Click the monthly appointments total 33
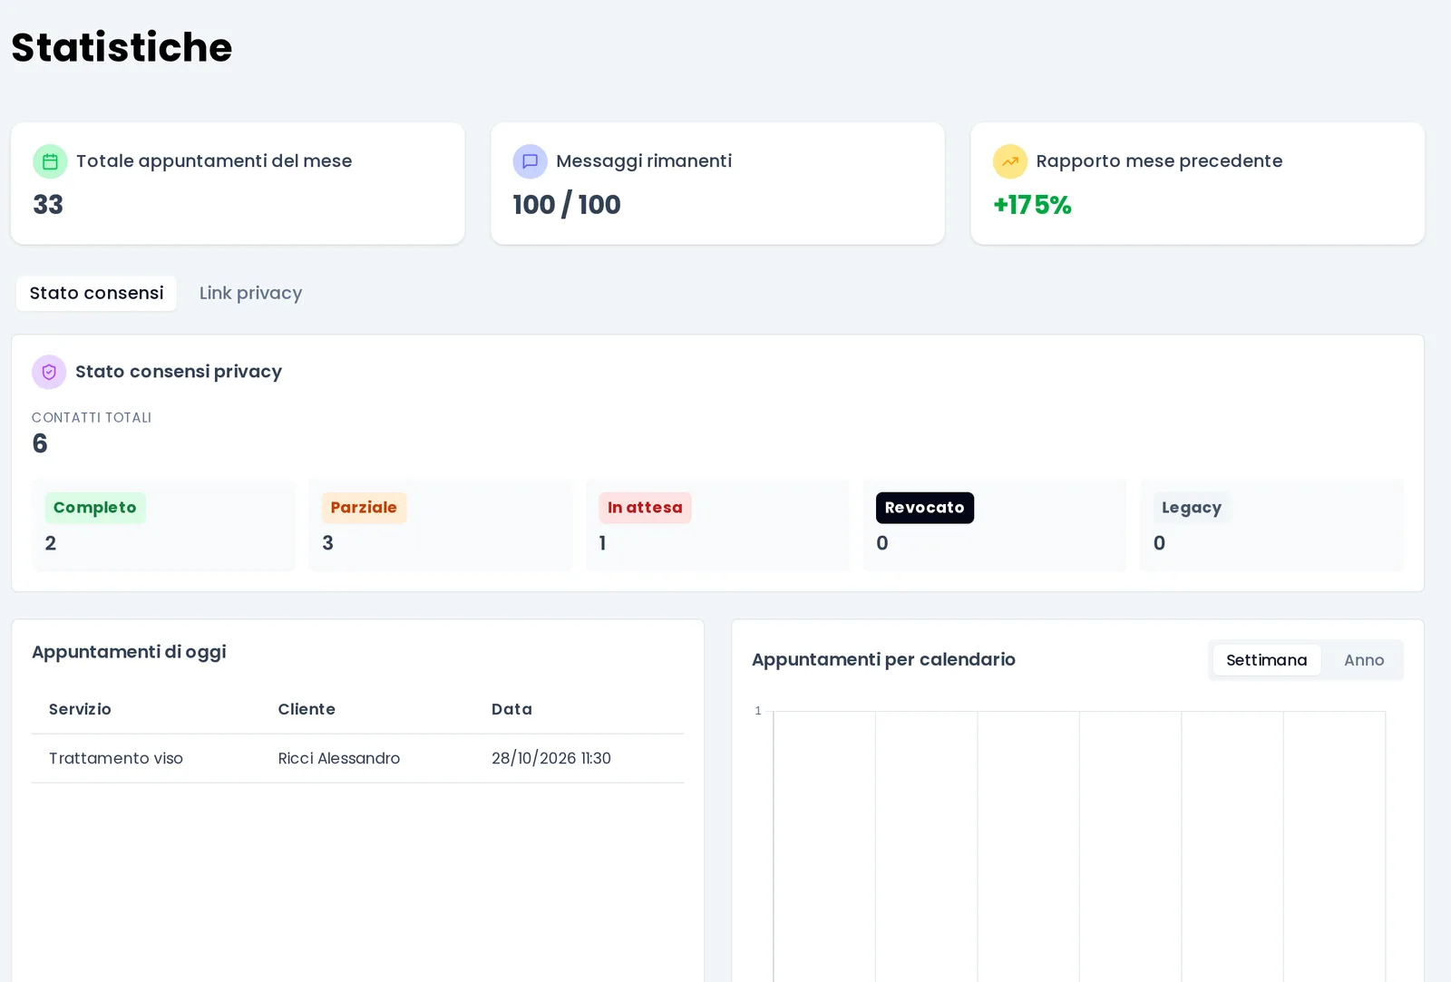 pyautogui.click(x=48, y=205)
